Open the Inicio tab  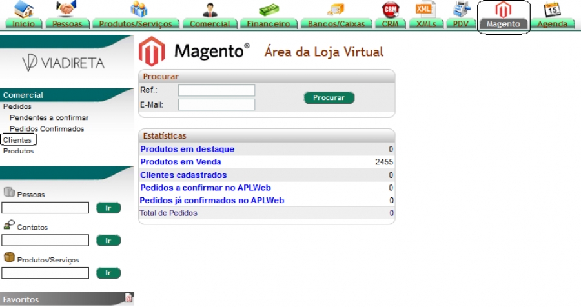coord(23,24)
